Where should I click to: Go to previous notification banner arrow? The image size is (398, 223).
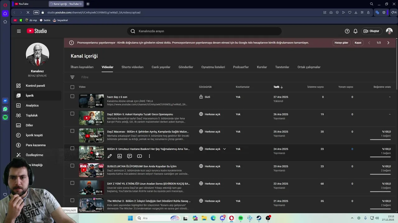click(x=369, y=43)
